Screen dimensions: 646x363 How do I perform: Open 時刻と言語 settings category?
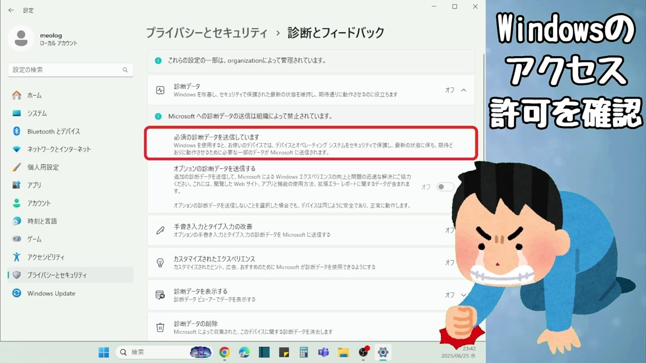coord(71,221)
